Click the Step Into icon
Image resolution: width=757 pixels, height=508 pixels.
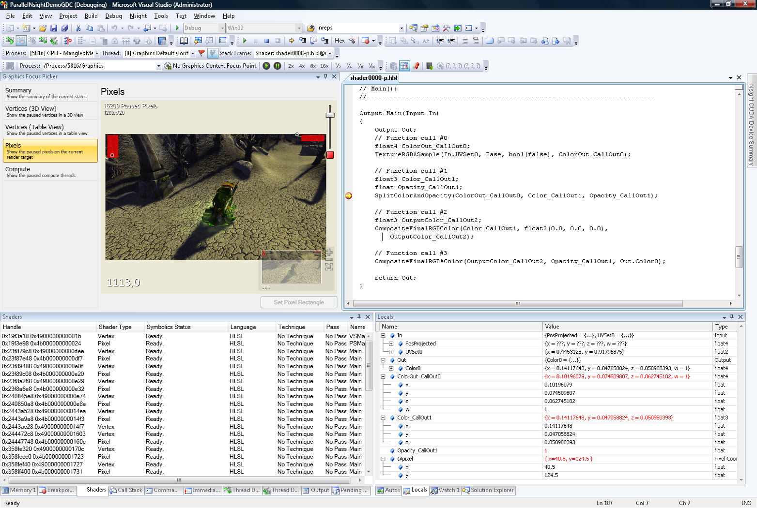pyautogui.click(x=303, y=41)
